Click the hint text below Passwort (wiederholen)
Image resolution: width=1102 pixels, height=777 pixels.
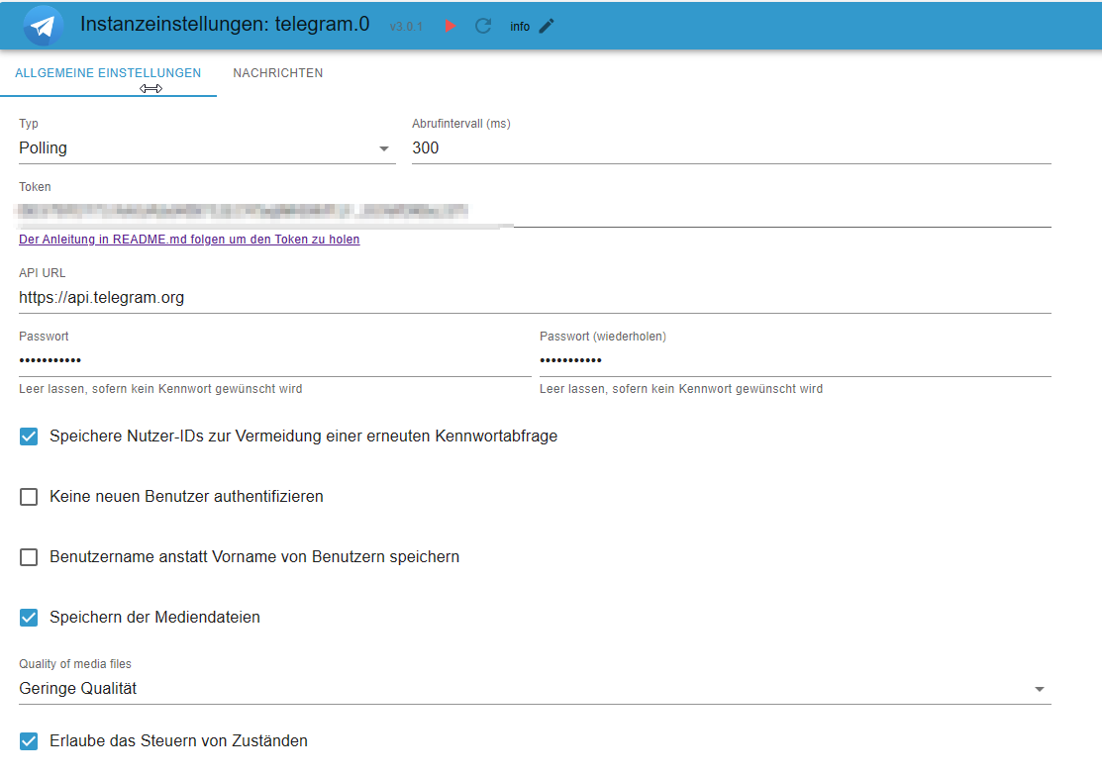coord(681,389)
